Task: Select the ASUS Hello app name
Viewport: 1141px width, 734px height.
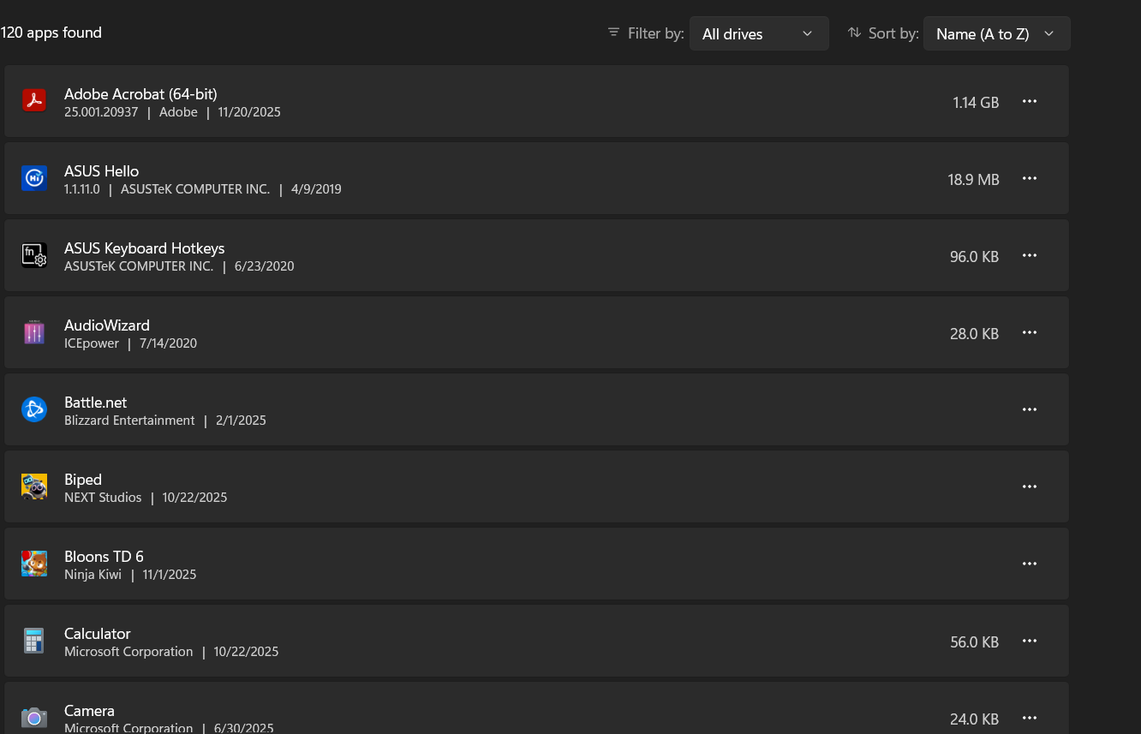Action: (x=101, y=170)
